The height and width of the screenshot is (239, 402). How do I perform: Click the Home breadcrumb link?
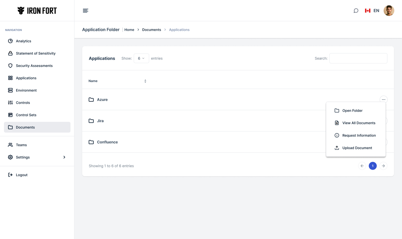pos(129,30)
